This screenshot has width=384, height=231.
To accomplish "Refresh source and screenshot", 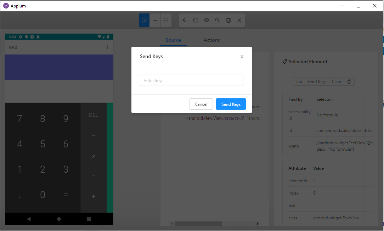I will (196, 21).
